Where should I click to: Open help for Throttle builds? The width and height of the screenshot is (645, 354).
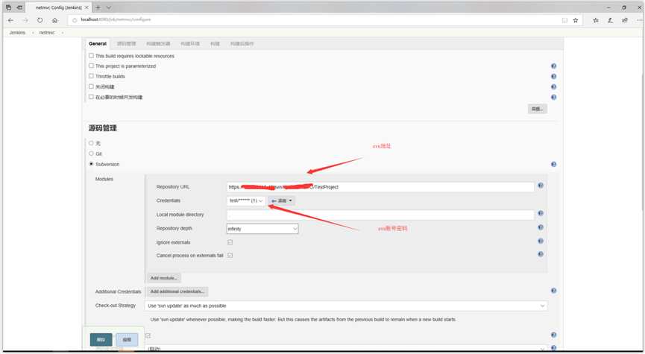click(x=554, y=77)
